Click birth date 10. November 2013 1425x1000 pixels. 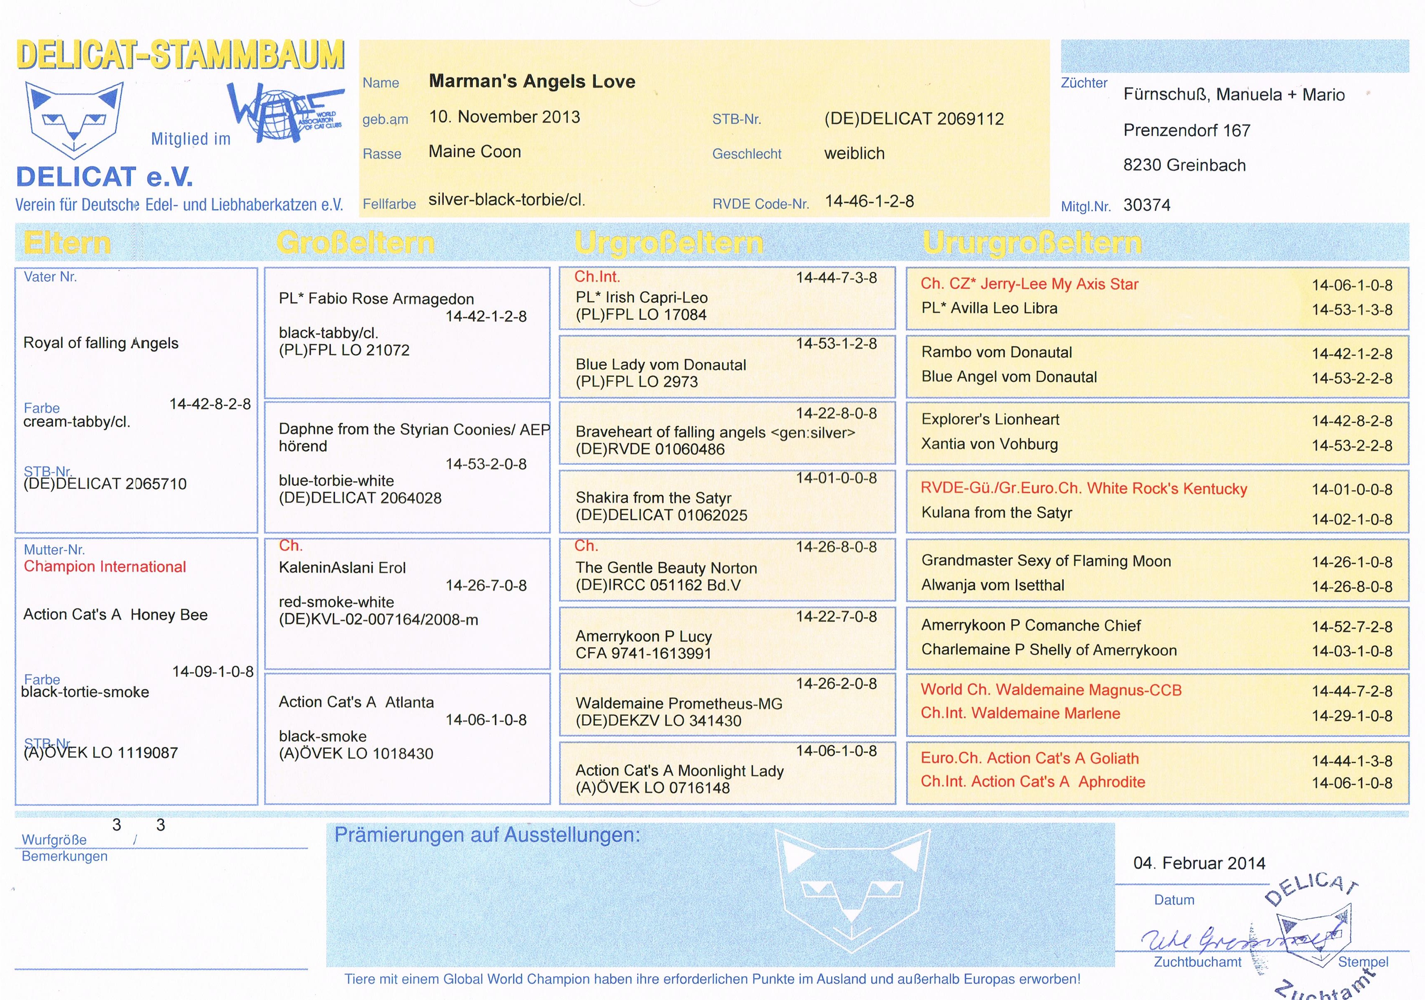505,117
